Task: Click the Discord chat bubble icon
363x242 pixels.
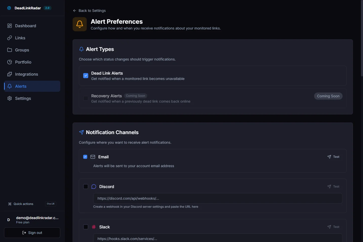Action: tap(94, 187)
